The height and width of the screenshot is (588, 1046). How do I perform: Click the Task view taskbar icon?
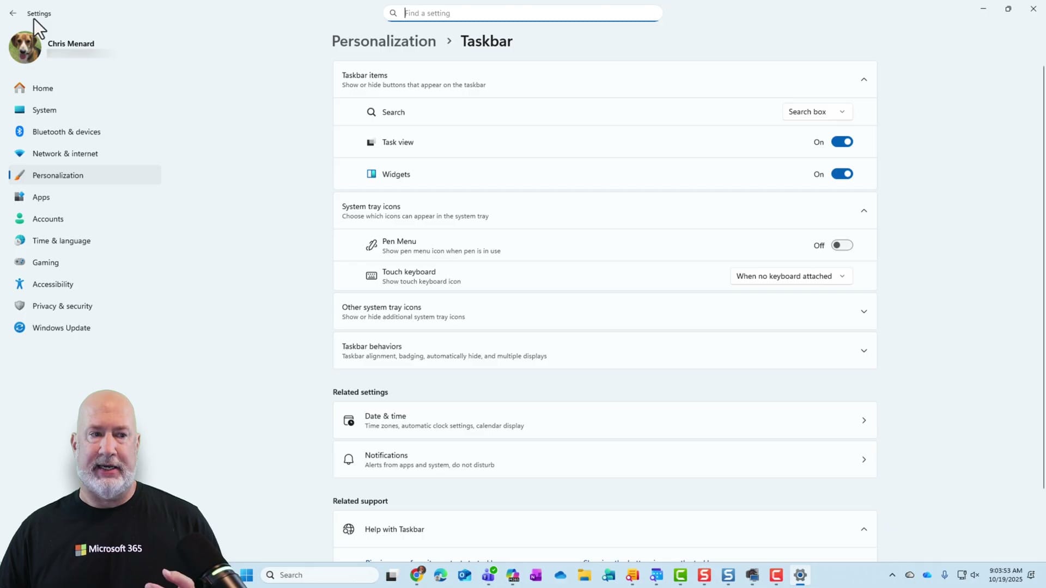tap(392, 575)
